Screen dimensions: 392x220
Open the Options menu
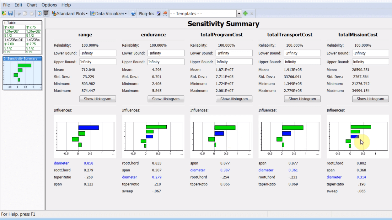click(x=49, y=5)
